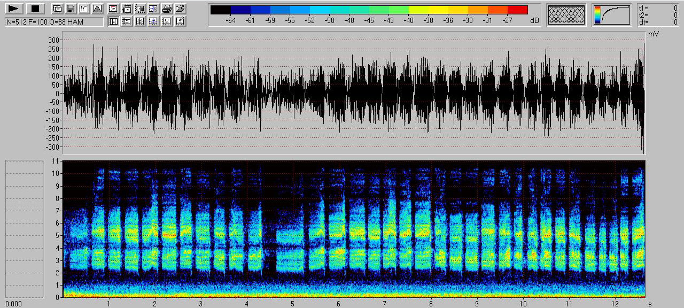This screenshot has width=684, height=308.
Task: Click the window icon with red arc
Action: pyautogui.click(x=113, y=9)
